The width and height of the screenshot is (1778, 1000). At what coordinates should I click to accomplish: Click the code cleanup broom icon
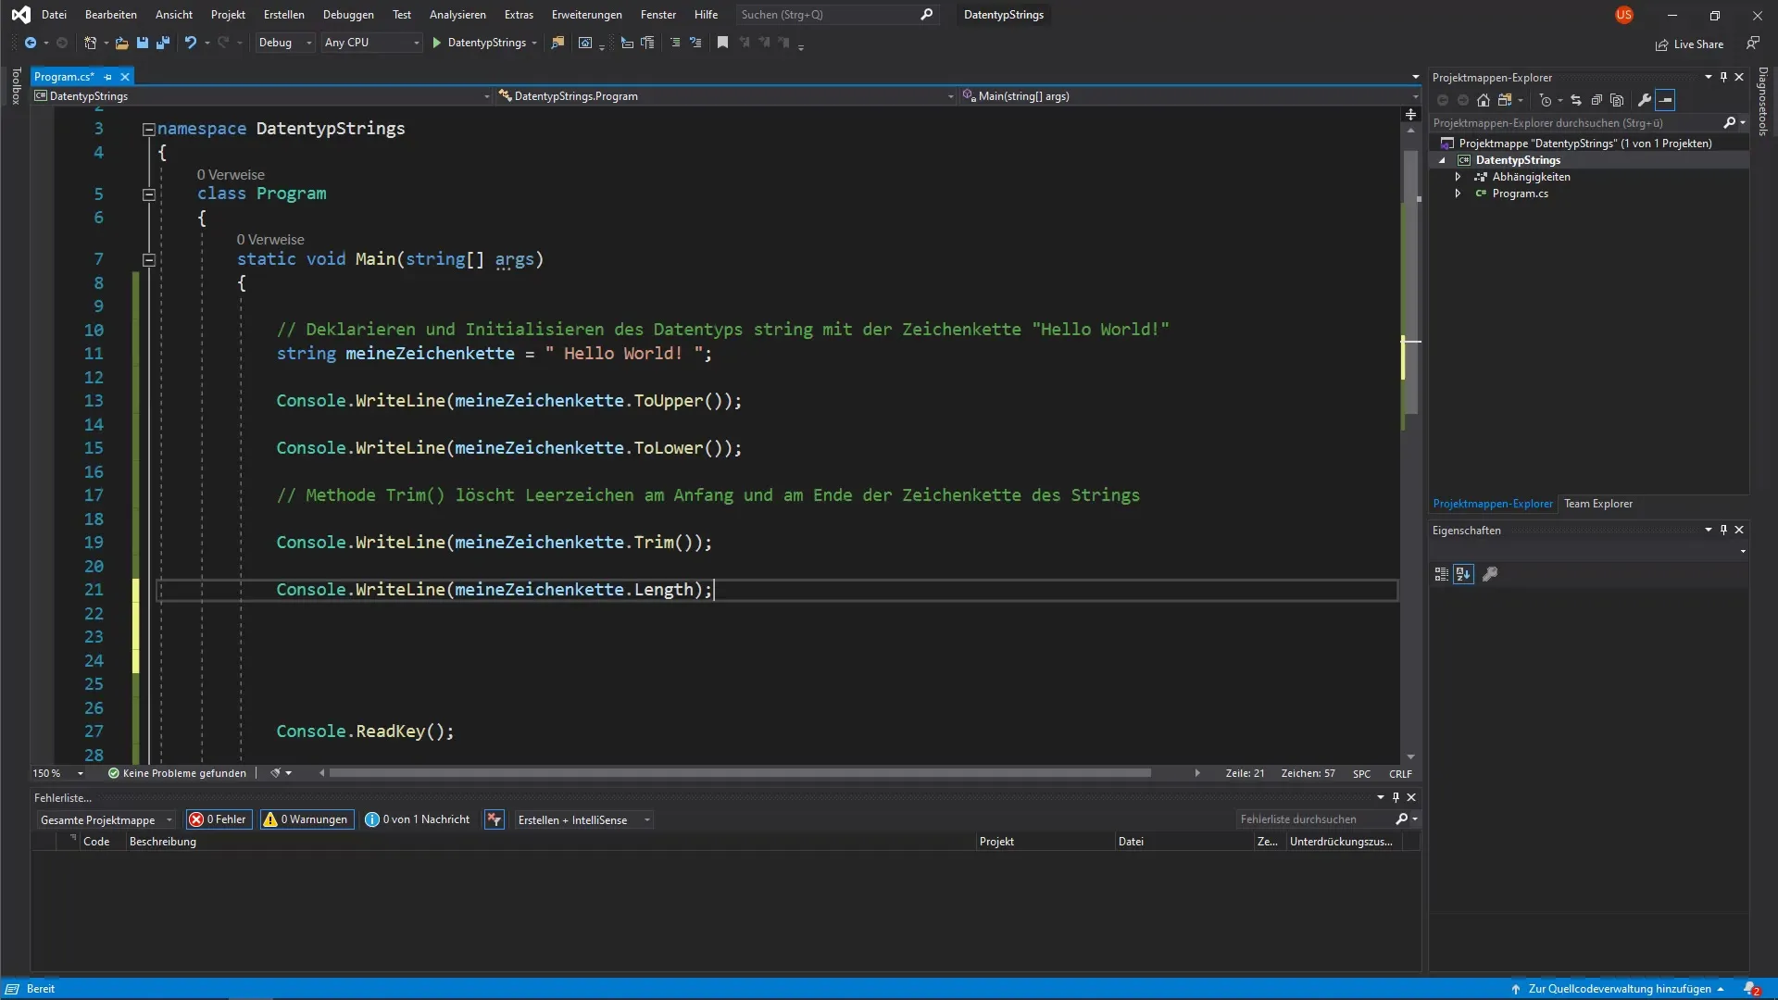275,773
